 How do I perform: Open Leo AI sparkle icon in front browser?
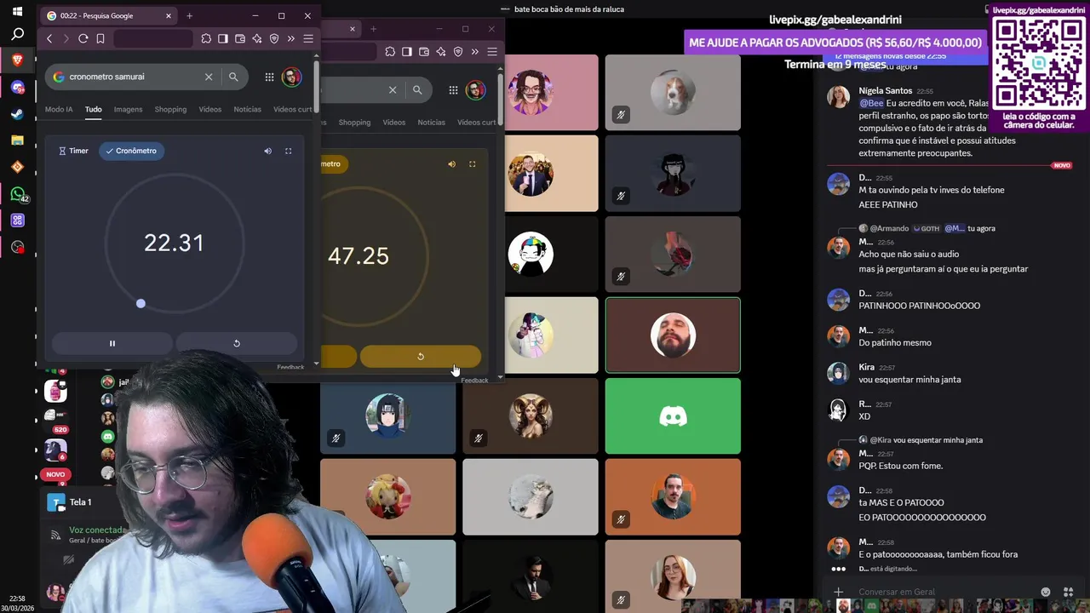point(257,38)
